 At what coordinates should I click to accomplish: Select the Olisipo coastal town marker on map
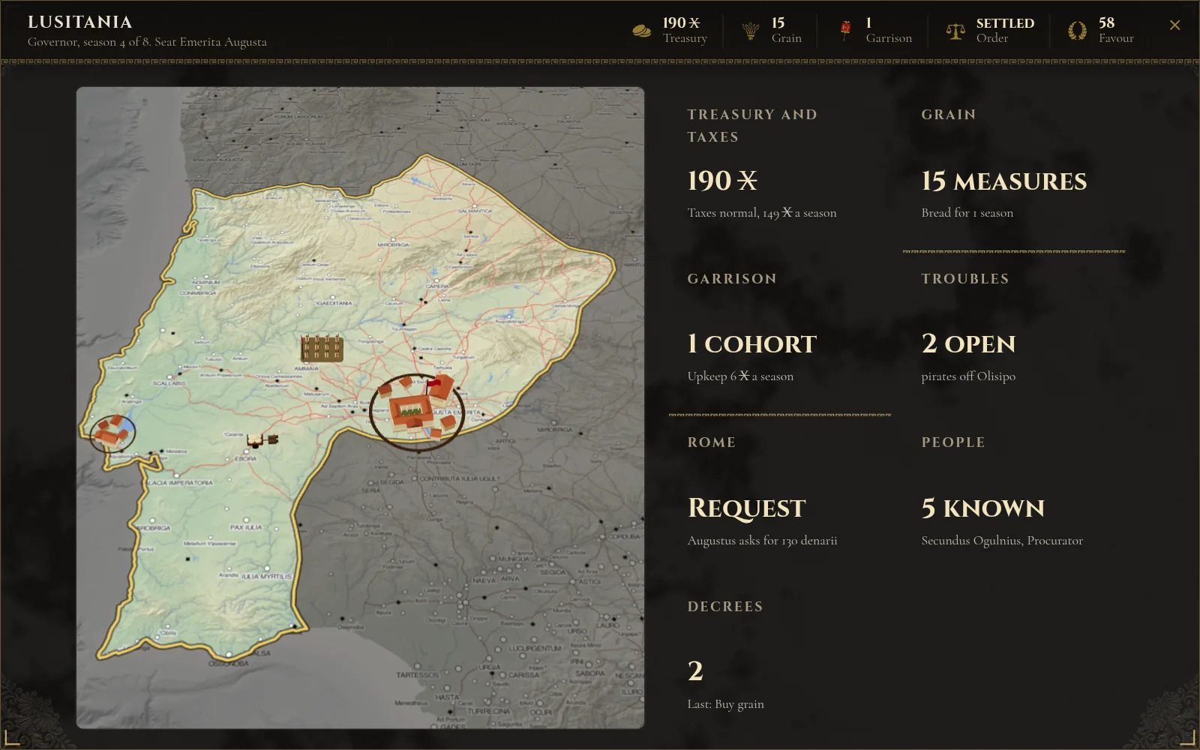[112, 433]
